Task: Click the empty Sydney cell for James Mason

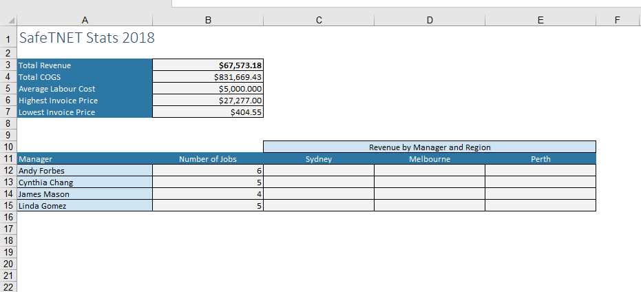Action: click(319, 194)
